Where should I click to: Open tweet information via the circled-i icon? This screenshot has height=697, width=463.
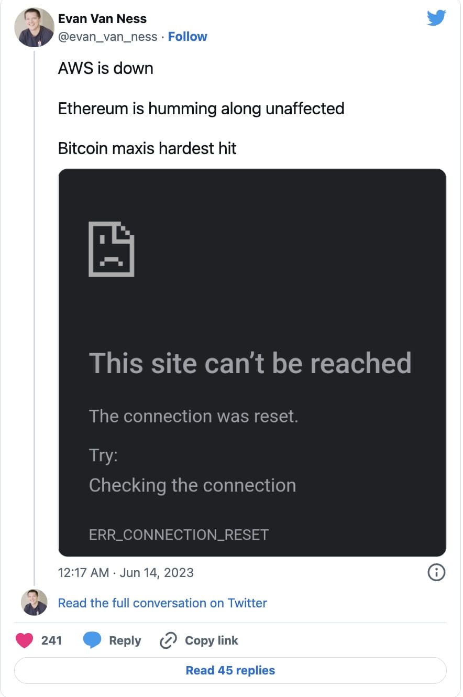tap(436, 573)
